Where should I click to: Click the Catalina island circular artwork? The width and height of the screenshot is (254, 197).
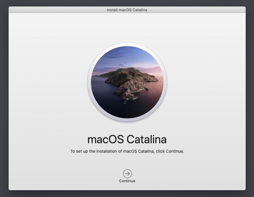tap(127, 82)
